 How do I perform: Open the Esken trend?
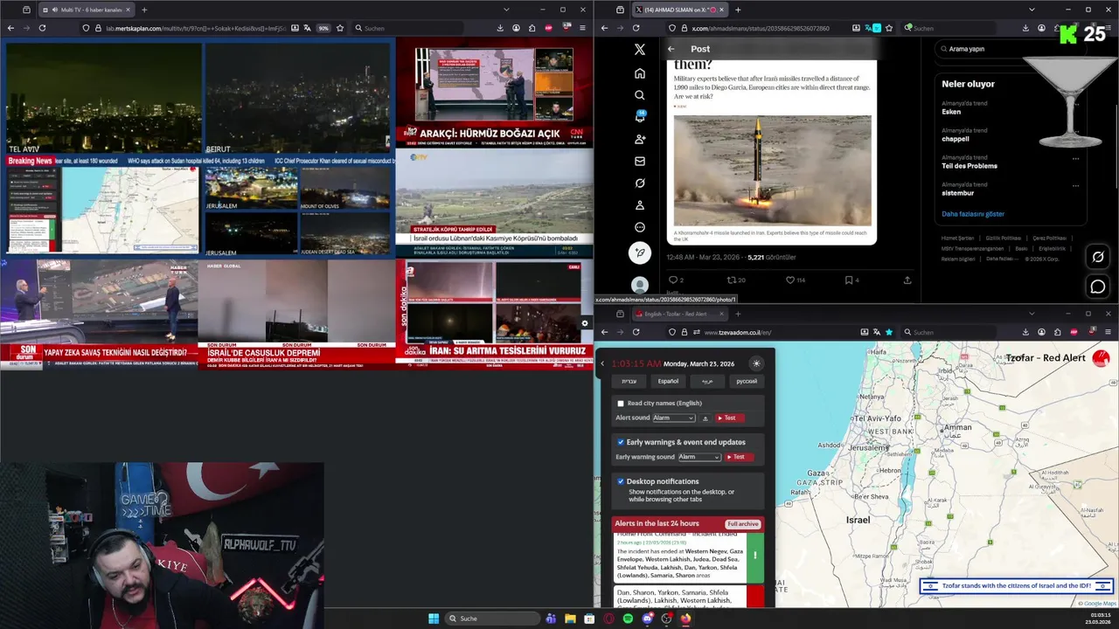[x=951, y=112]
